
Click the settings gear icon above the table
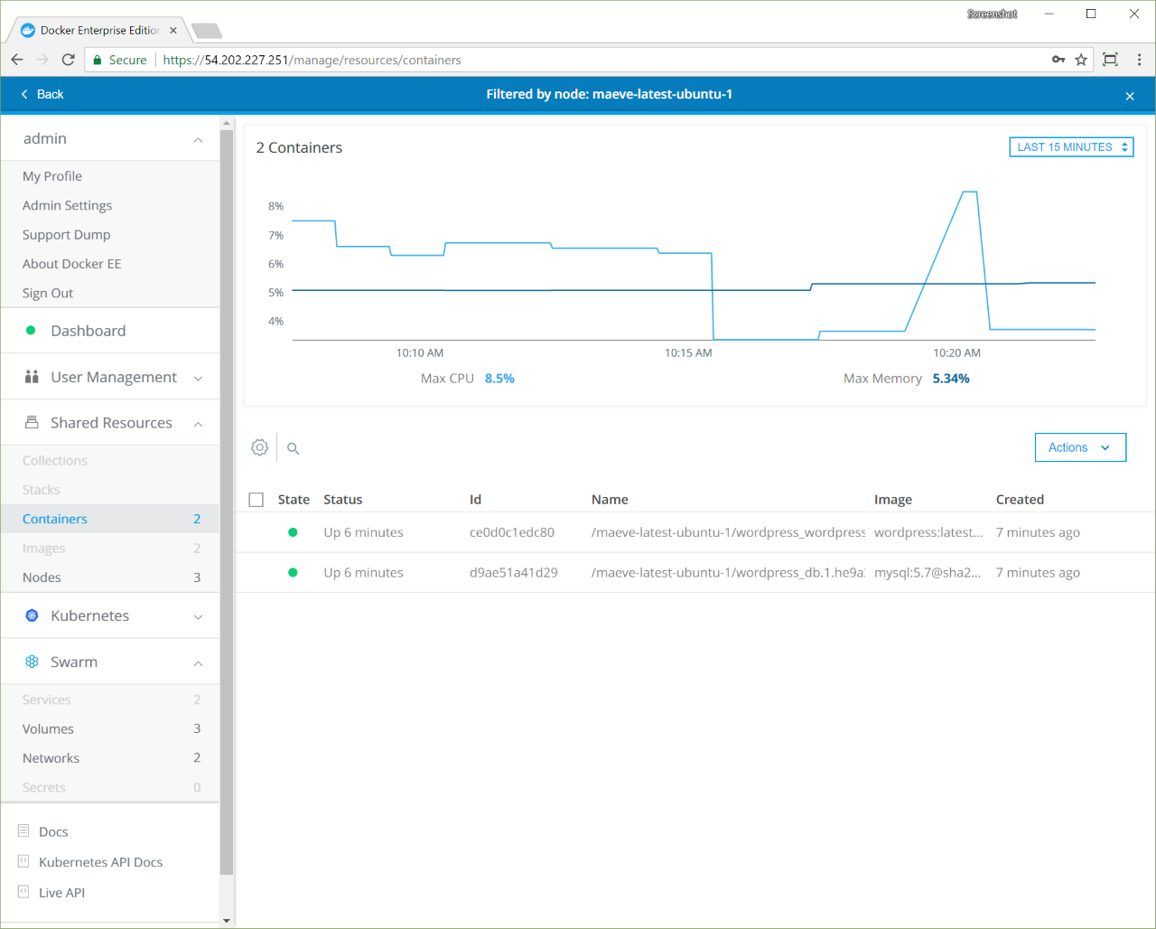(x=260, y=447)
